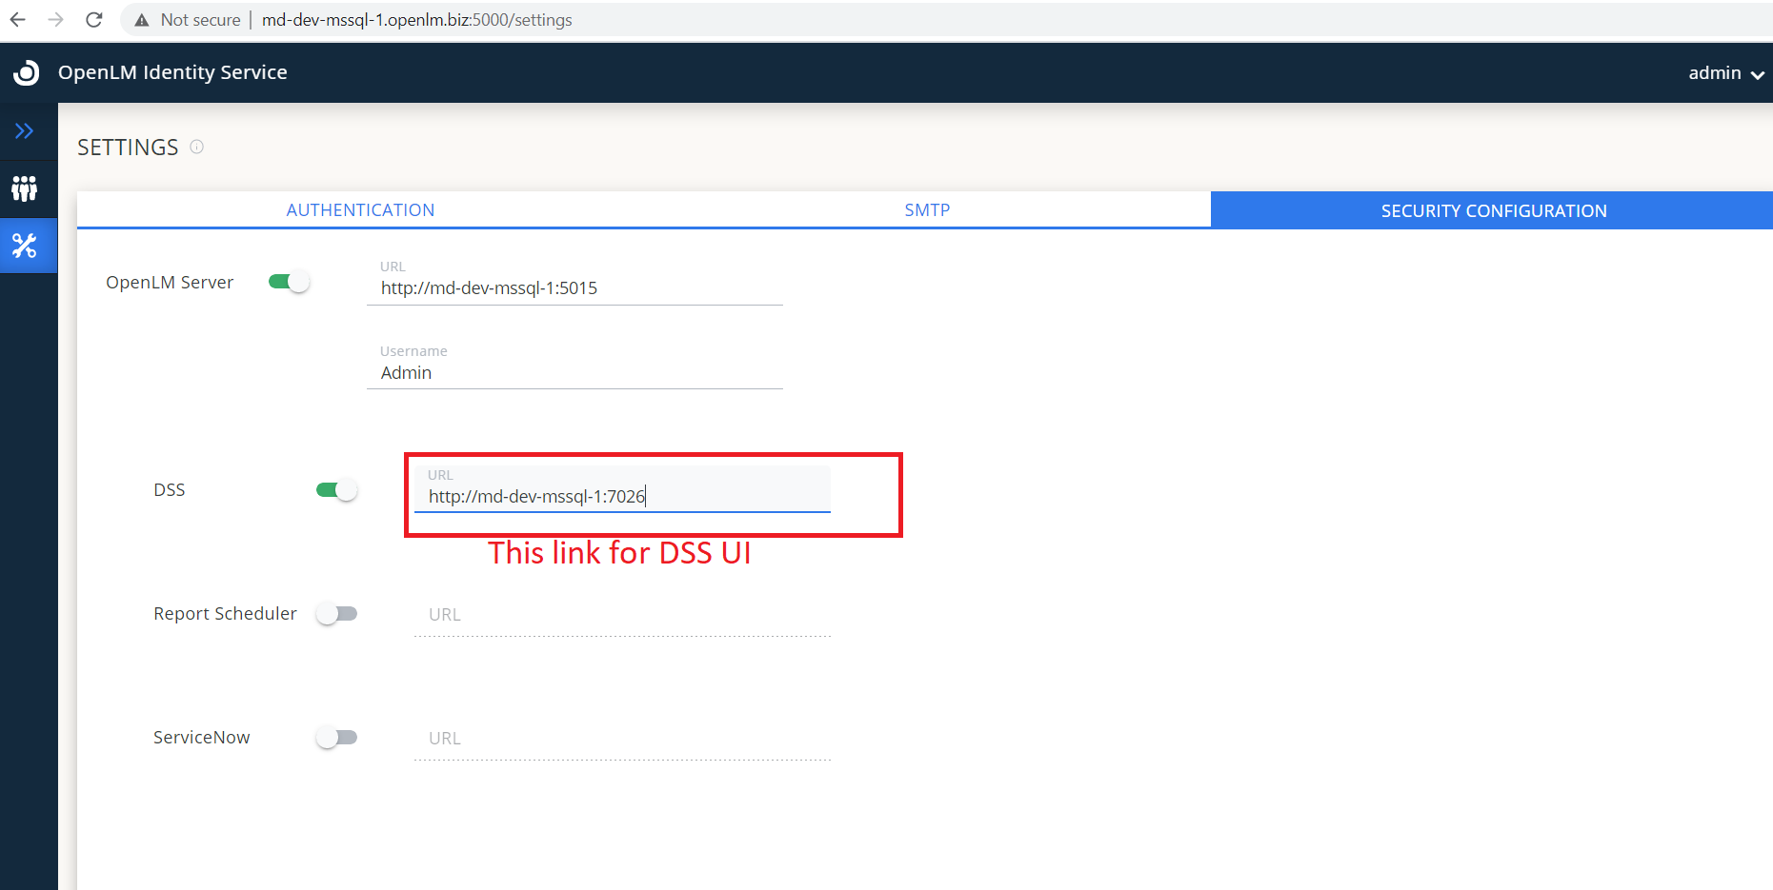The height and width of the screenshot is (890, 1773).
Task: Disable the OpenLM Server toggle
Action: [x=289, y=282]
